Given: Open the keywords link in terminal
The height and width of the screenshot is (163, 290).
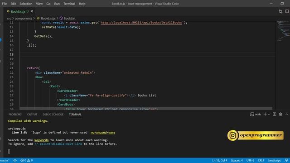Looking at the screenshot, I should [x=41, y=140].
